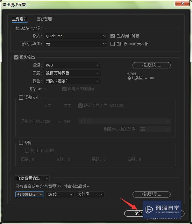Switch to the 主要选项 tab
This screenshot has width=192, height=224.
click(20, 19)
